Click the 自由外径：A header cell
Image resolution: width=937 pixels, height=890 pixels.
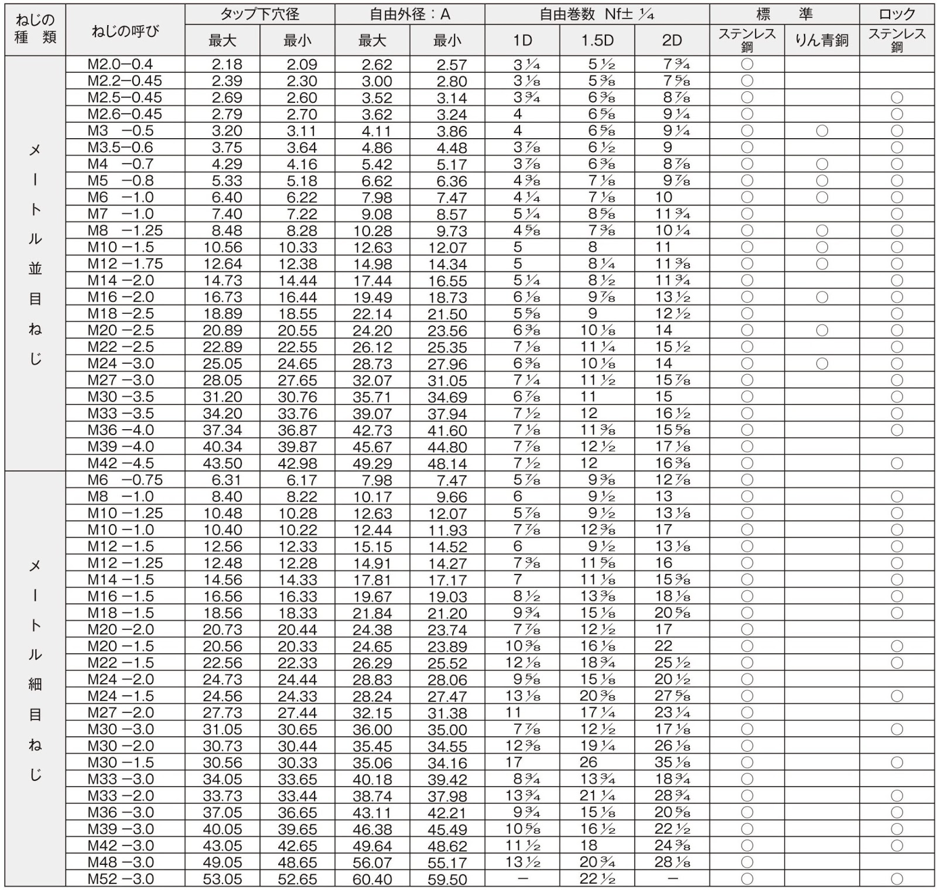(x=409, y=14)
